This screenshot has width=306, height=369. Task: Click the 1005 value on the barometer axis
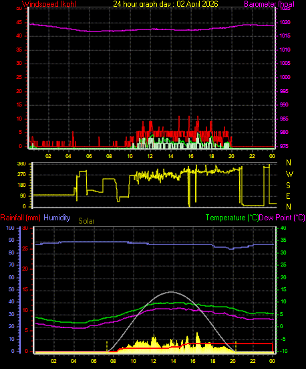285,63
